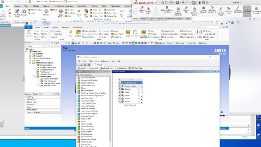
Task: Open the Extensions menu in Workbench
Action: (105, 61)
